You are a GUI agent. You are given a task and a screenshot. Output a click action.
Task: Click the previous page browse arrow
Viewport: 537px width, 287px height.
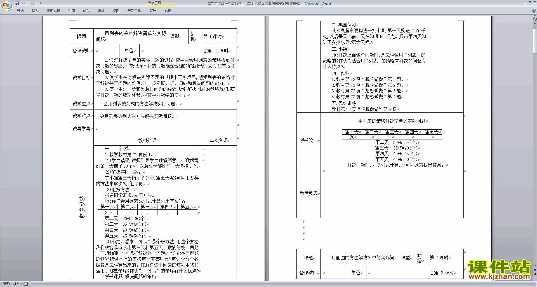pos(535,270)
